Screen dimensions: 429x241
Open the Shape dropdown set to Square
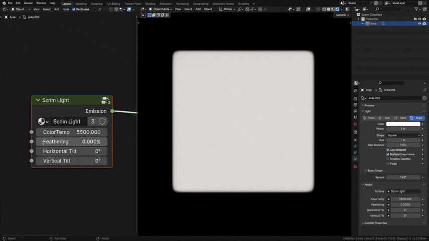(403, 135)
